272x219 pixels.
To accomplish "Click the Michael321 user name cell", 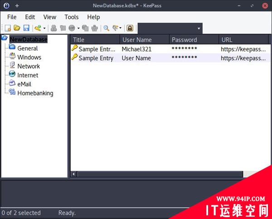I will coord(136,49).
